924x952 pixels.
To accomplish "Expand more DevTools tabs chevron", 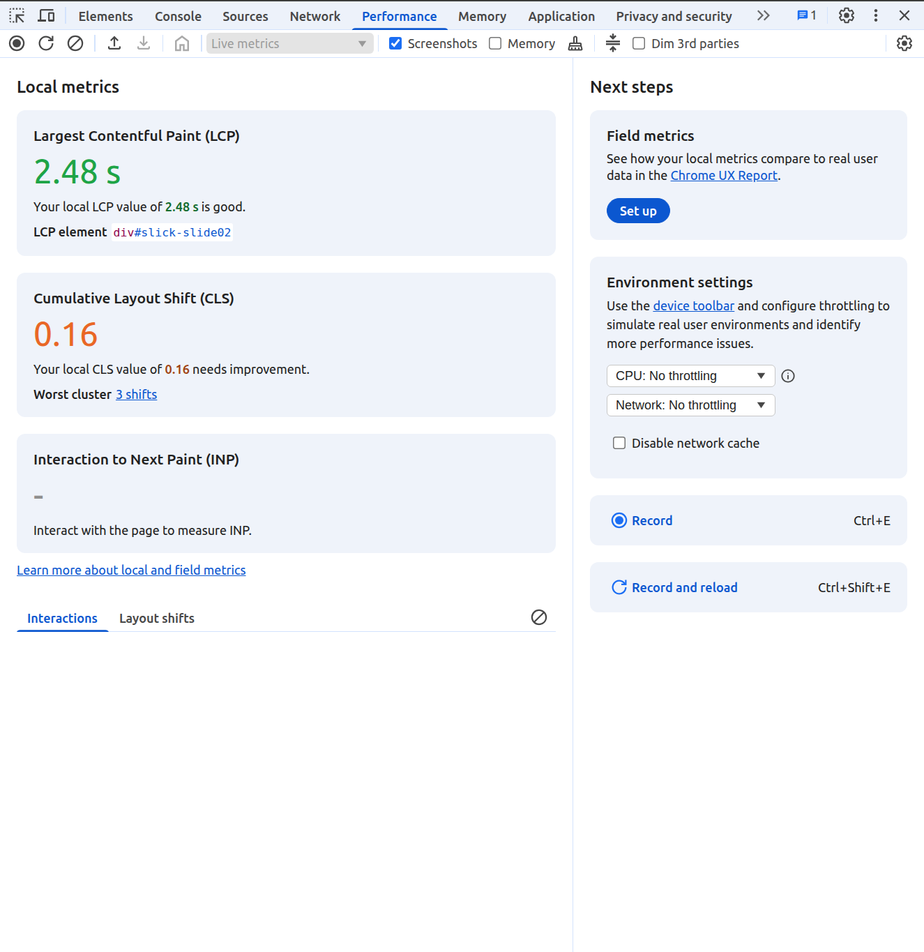I will (x=763, y=15).
